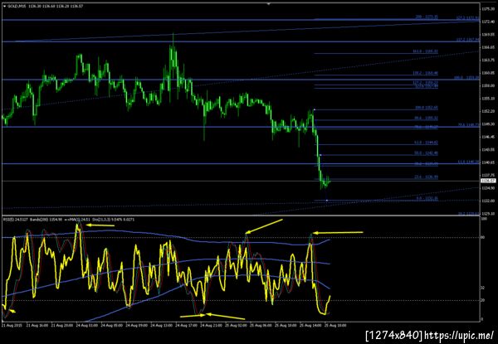This screenshot has height=344, width=498.
Task: Click the 50.0 - 1142.40 Fibonacci level label
Action: point(427,153)
